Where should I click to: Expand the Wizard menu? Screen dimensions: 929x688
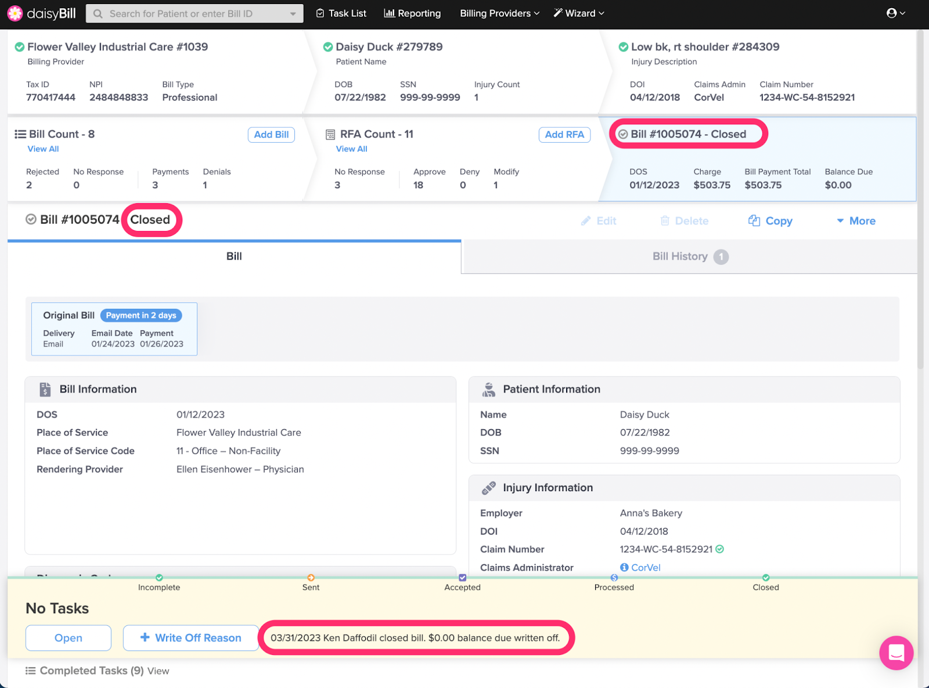(579, 13)
